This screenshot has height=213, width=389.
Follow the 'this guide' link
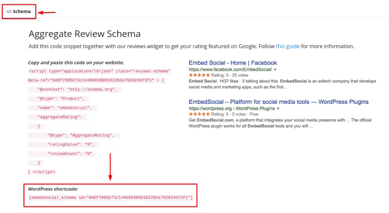(287, 46)
